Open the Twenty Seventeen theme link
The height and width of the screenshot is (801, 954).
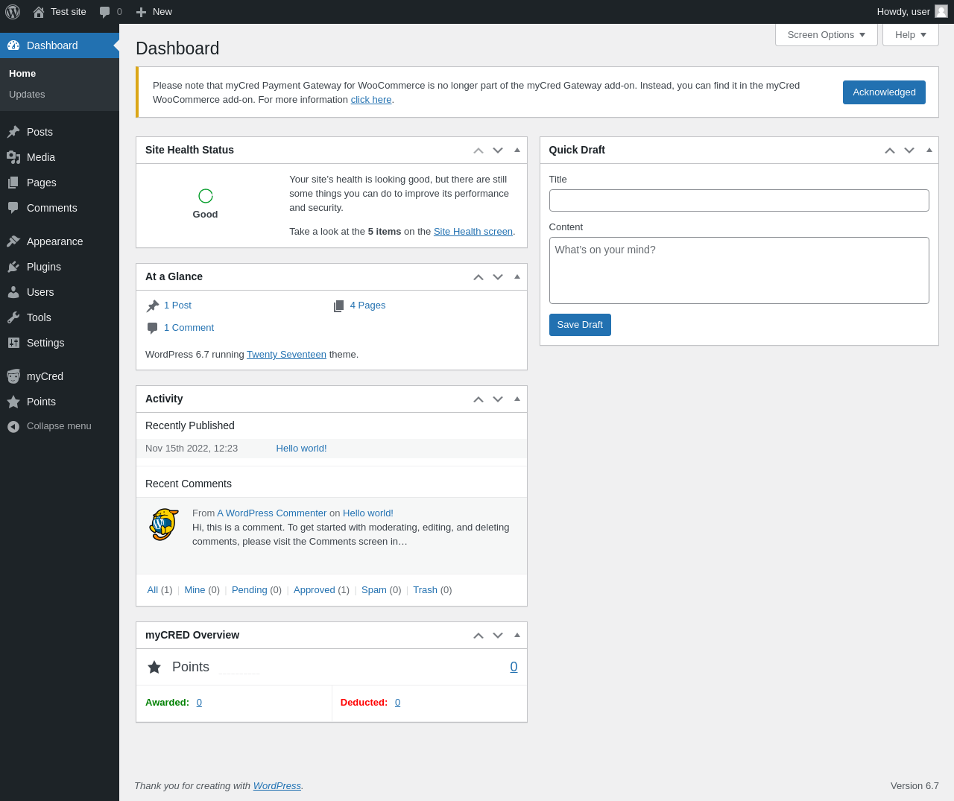286,355
